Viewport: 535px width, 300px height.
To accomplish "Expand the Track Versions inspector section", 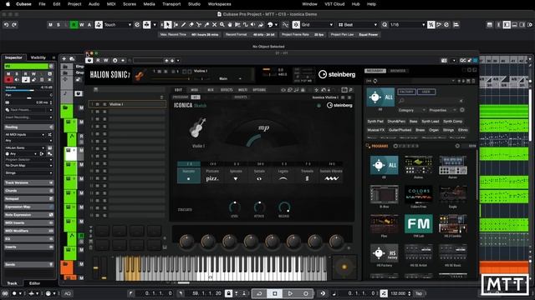I will click(28, 182).
